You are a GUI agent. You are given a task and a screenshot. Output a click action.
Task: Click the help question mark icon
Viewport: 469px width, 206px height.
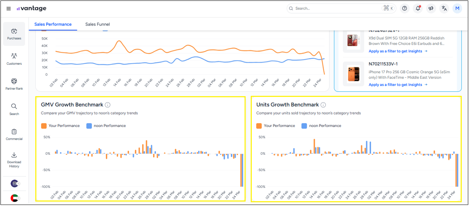pos(405,8)
